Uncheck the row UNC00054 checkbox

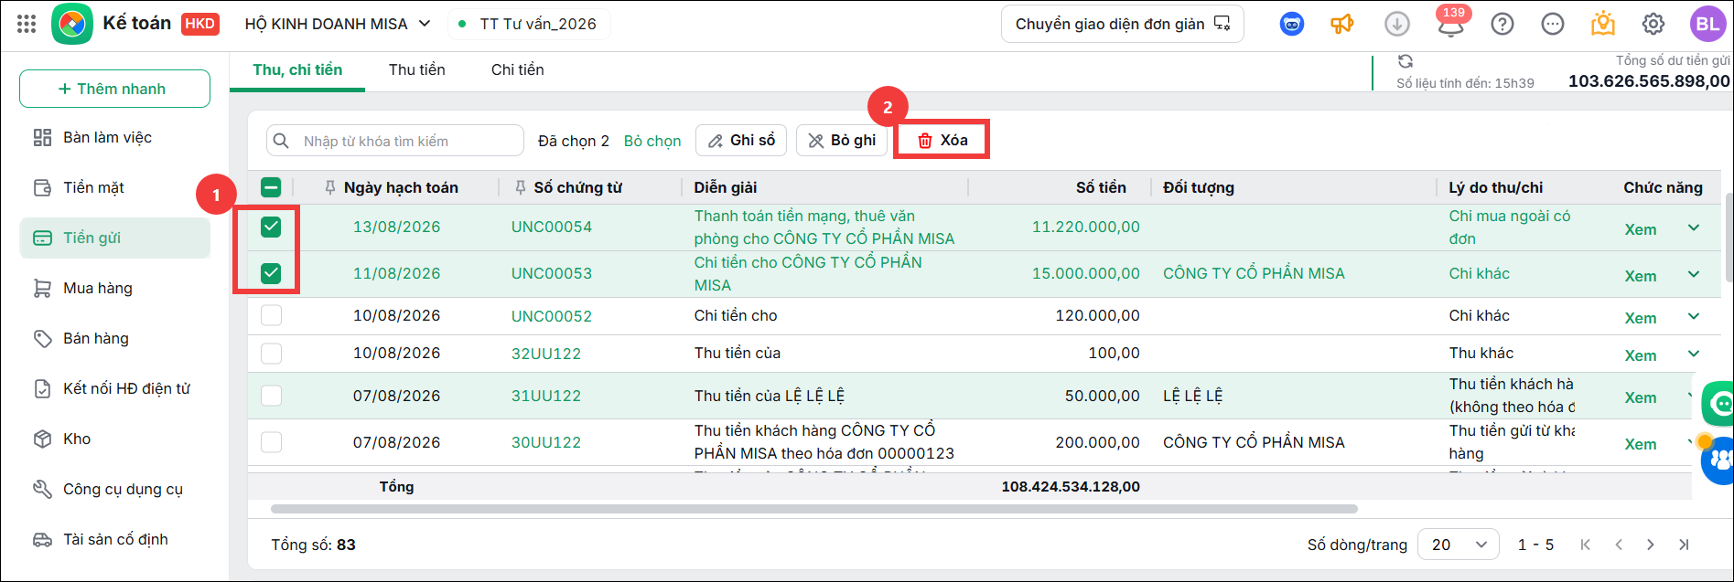[271, 227]
